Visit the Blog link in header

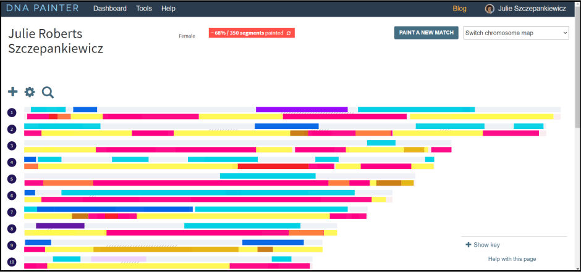459,9
